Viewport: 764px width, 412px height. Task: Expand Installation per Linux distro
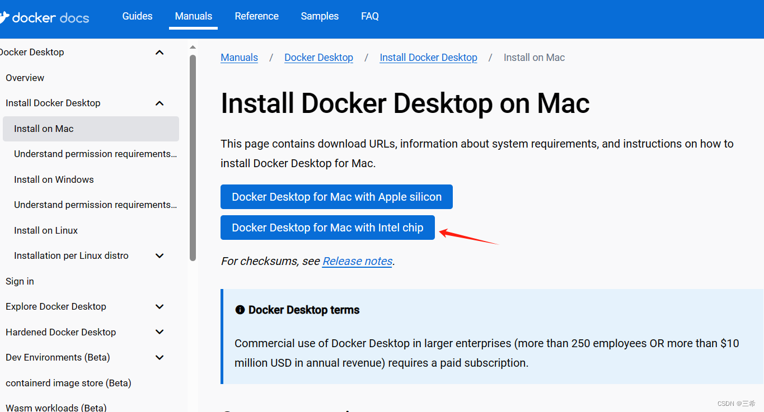pyautogui.click(x=160, y=255)
